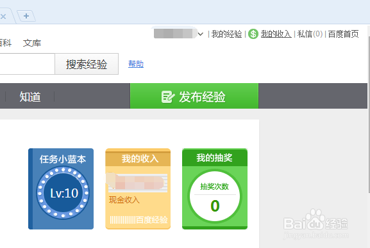The image size is (370, 248).
Task: Open the 帮助 help link
Action: [x=136, y=64]
